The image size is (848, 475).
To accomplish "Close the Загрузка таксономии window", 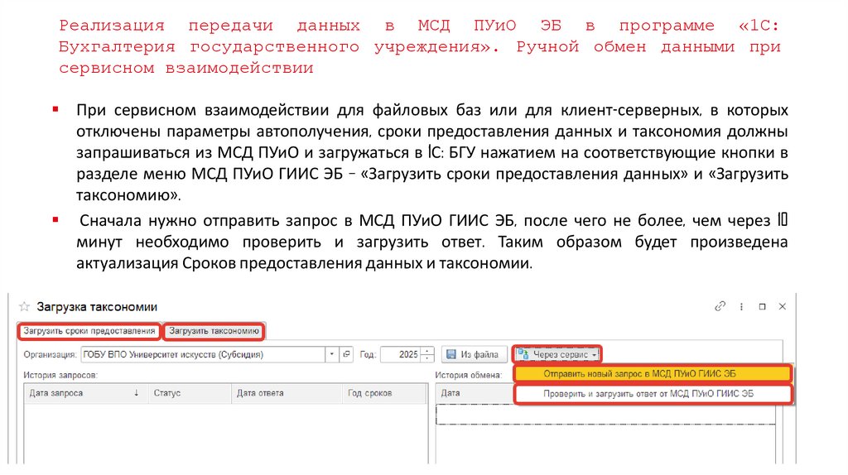I will click(782, 306).
